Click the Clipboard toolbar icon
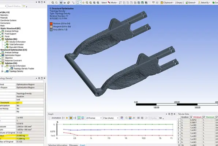Image resolution: width=218 pixels, height=146 pixels. [x=162, y=3]
